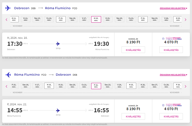Click the airplane icon beside Debrecen–Róma header
The width and height of the screenshot is (192, 126).
pyautogui.click(x=8, y=8)
